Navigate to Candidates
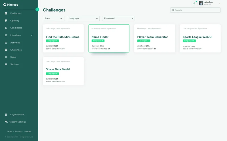The image size is (227, 141). (16, 28)
